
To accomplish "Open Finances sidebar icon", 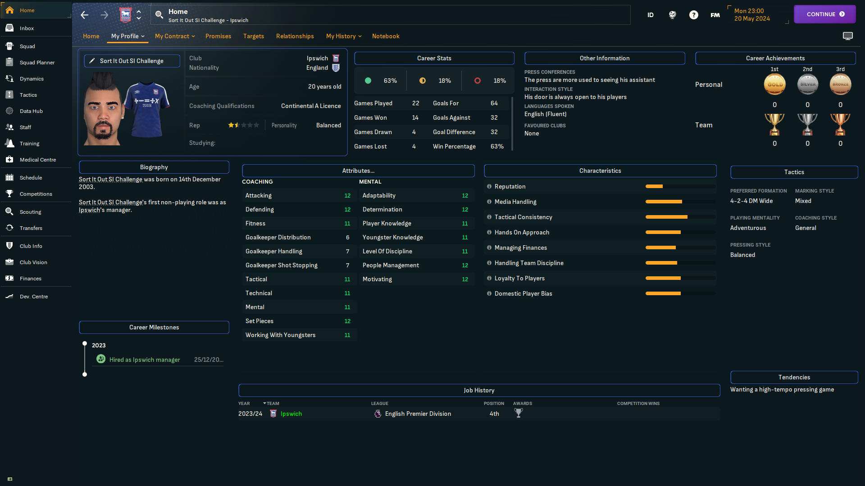I will (x=9, y=278).
